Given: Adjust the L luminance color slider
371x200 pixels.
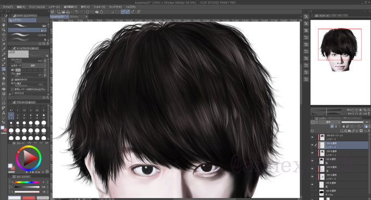Looking at the screenshot, I should (27, 187).
